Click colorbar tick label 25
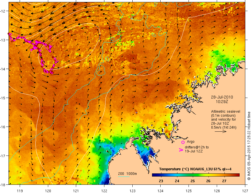 (193, 181)
